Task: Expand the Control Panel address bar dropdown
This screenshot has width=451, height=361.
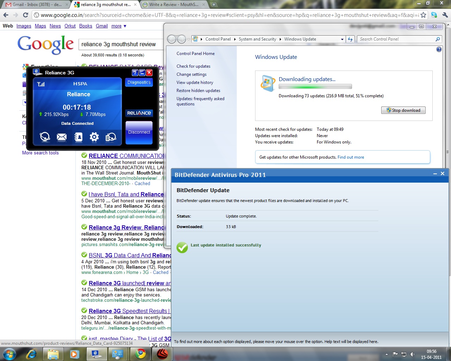Action: (342, 39)
